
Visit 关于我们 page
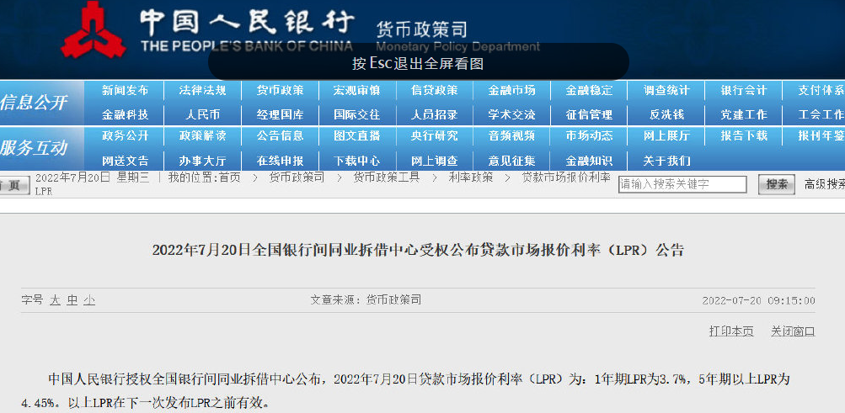(666, 161)
